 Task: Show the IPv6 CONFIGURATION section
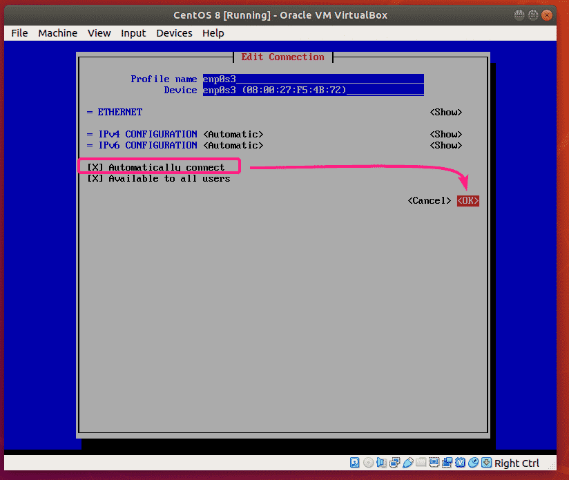[445, 145]
